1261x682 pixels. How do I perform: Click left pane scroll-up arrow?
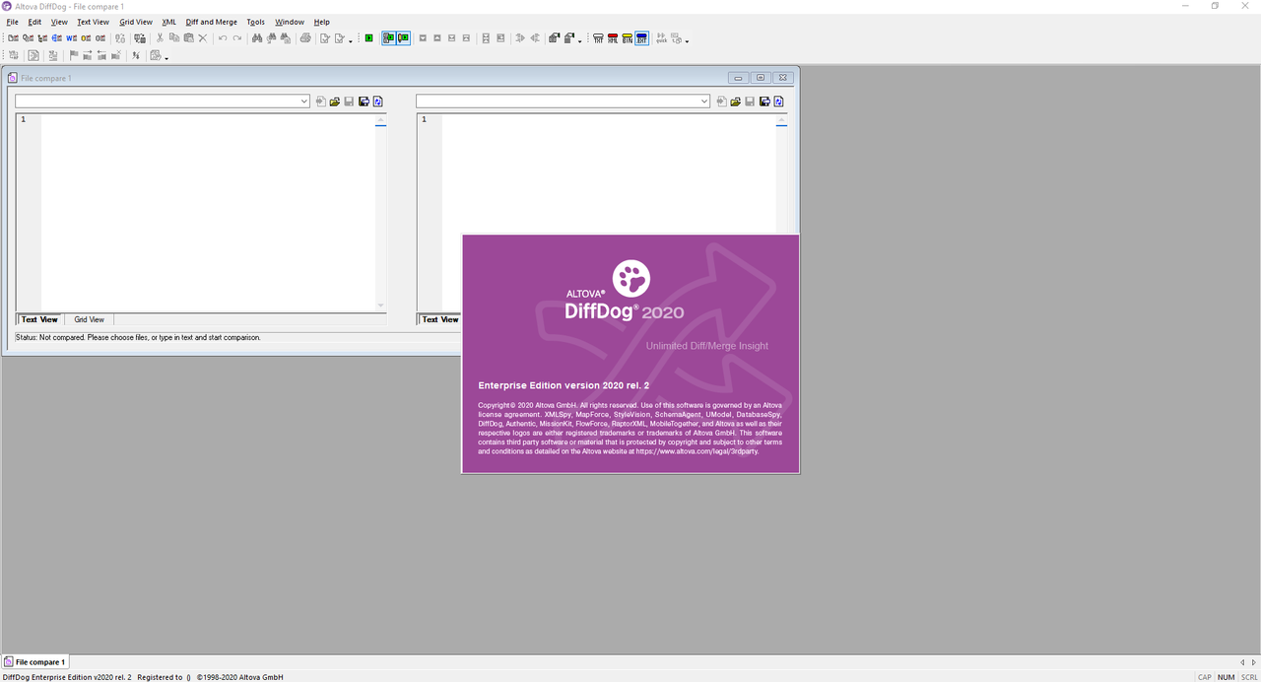(381, 119)
